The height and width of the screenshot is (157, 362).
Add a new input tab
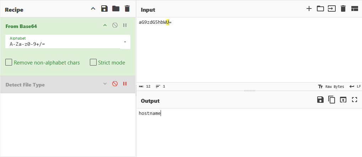click(309, 9)
